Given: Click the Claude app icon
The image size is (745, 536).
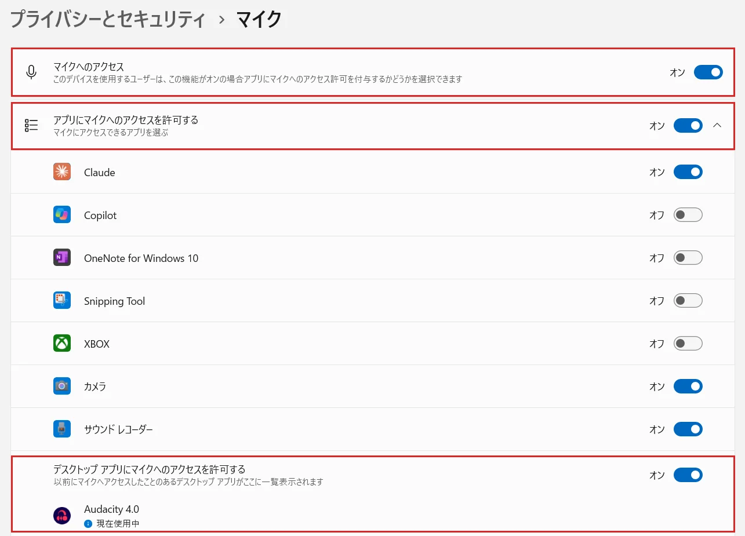Looking at the screenshot, I should pyautogui.click(x=62, y=172).
